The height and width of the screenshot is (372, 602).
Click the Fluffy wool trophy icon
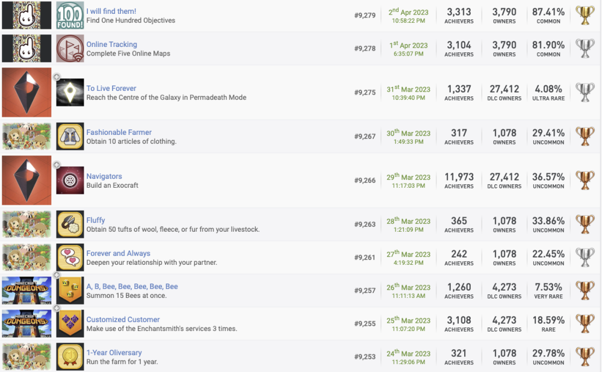70,225
